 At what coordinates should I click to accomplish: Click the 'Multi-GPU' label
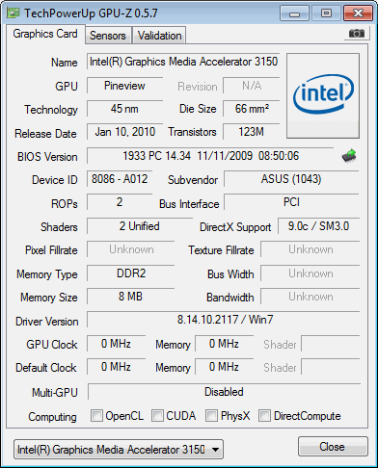pyautogui.click(x=55, y=393)
